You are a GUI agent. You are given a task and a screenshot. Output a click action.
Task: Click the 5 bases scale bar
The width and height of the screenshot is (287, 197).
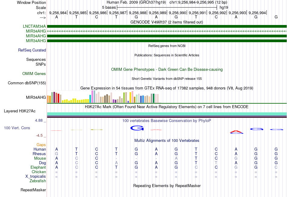[x=167, y=8]
